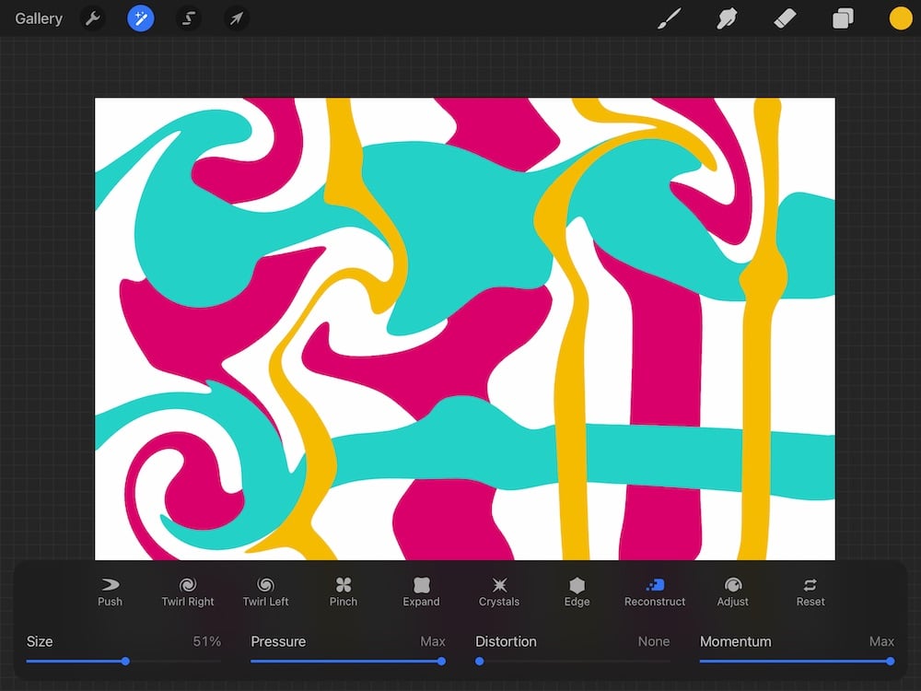Viewport: 921px width, 691px height.
Task: Choose the Crystals liquify mode
Action: tap(498, 592)
